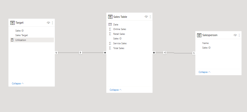Click the Salesperson table title
This screenshot has height=112, width=247.
[x=210, y=35]
